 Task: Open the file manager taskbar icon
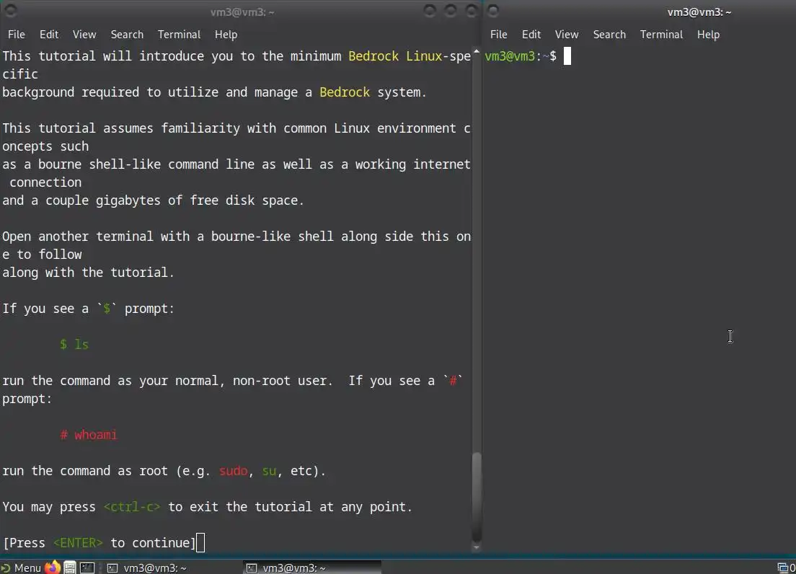coord(70,568)
